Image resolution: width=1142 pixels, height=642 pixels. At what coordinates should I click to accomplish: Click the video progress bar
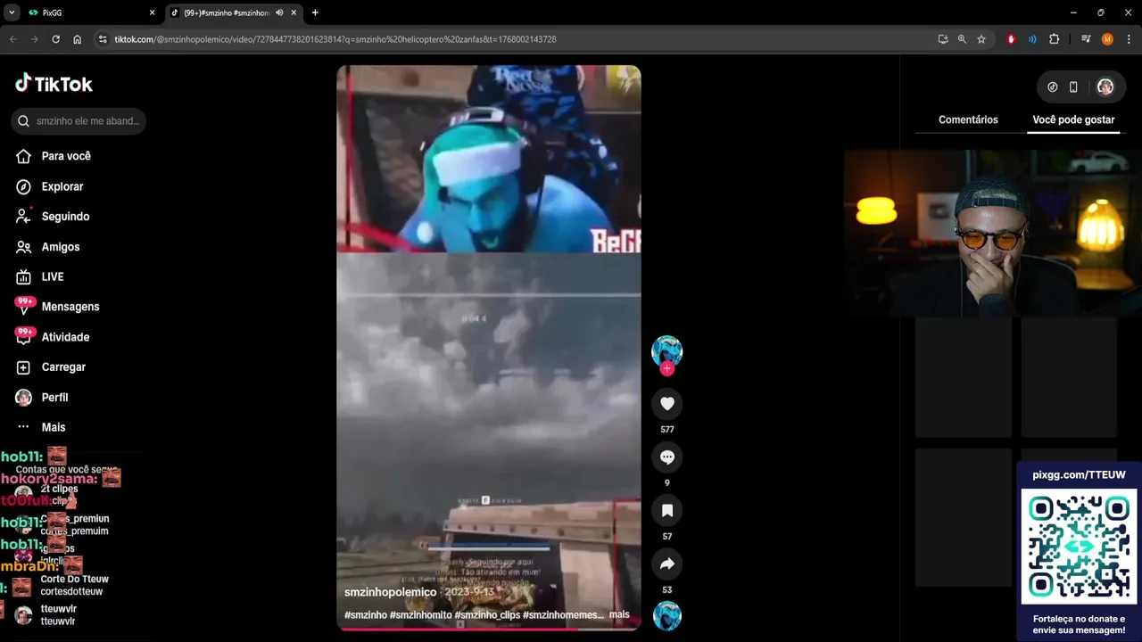tap(488, 629)
